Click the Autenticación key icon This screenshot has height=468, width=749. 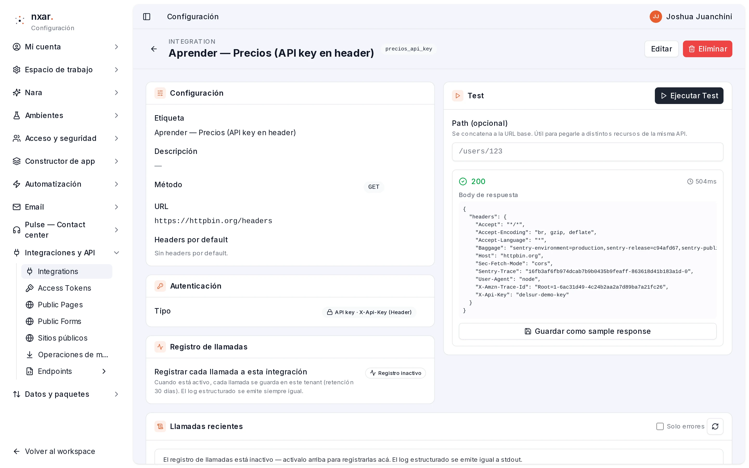[x=160, y=286]
